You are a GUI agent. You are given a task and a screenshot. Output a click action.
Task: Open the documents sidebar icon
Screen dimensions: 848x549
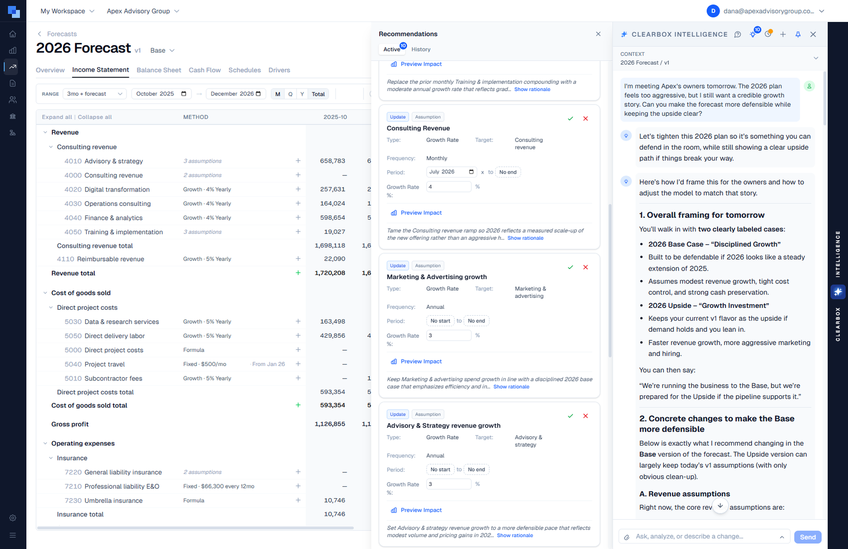click(13, 83)
